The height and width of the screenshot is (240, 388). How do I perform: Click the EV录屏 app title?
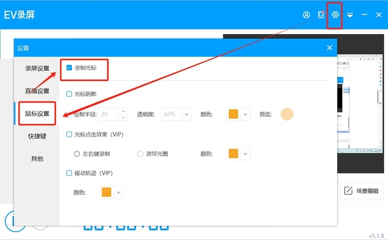[19, 15]
